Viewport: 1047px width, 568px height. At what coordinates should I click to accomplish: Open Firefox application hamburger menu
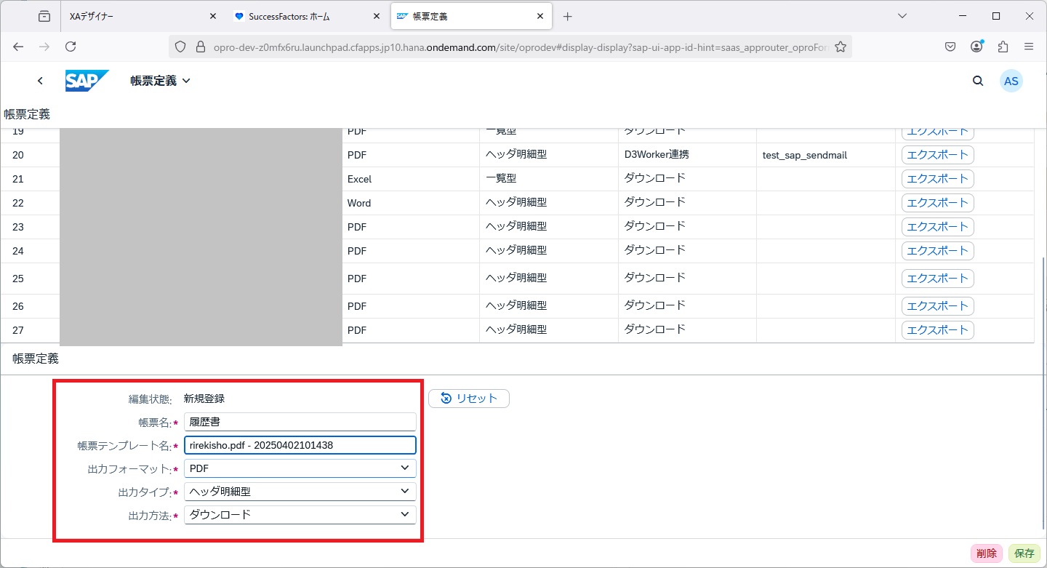click(x=1029, y=47)
